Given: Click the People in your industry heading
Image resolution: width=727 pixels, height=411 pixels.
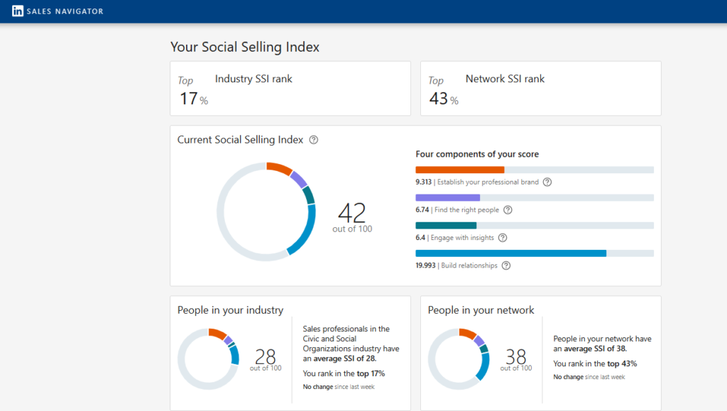Looking at the screenshot, I should [x=231, y=310].
